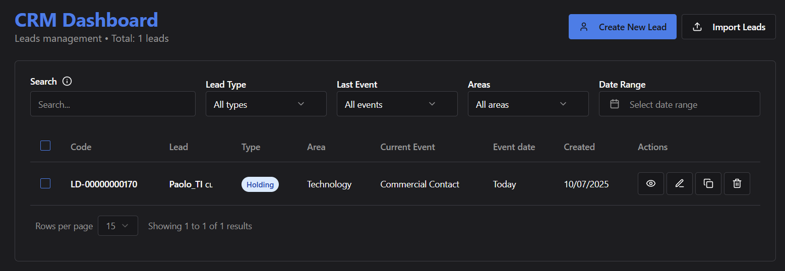785x271 pixels.
Task: Open the Areas filter dropdown
Action: pos(528,104)
